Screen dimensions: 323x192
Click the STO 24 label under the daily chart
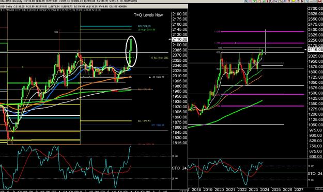tap(179, 168)
